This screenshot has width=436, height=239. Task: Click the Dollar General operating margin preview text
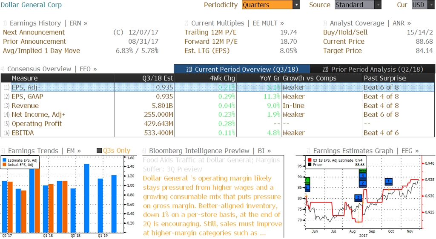[212, 205]
